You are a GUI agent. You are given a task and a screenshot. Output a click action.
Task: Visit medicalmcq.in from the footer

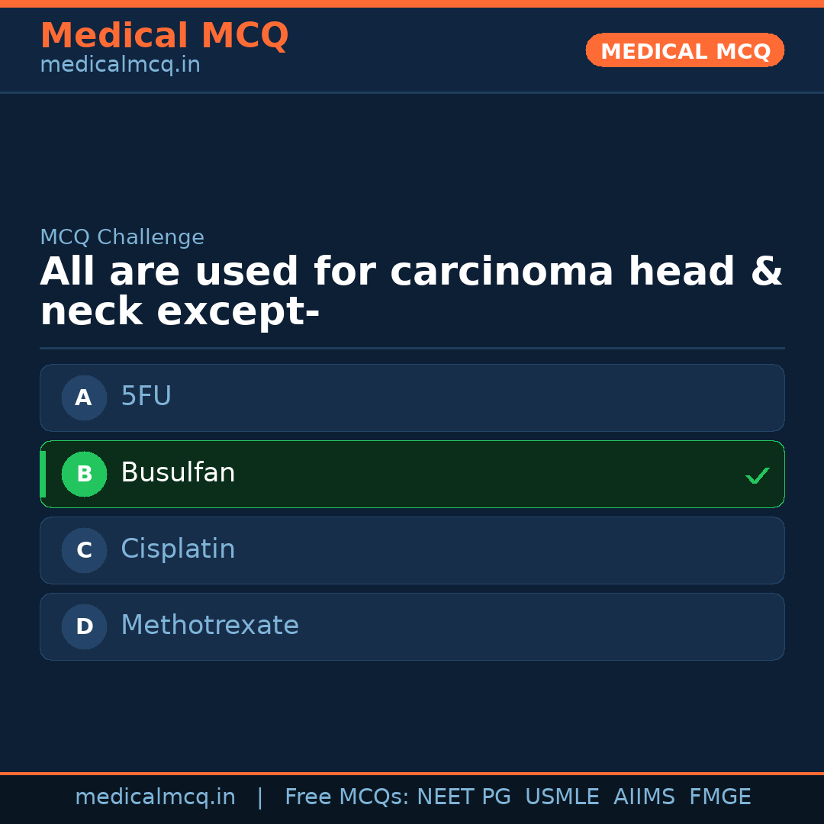pyautogui.click(x=156, y=797)
